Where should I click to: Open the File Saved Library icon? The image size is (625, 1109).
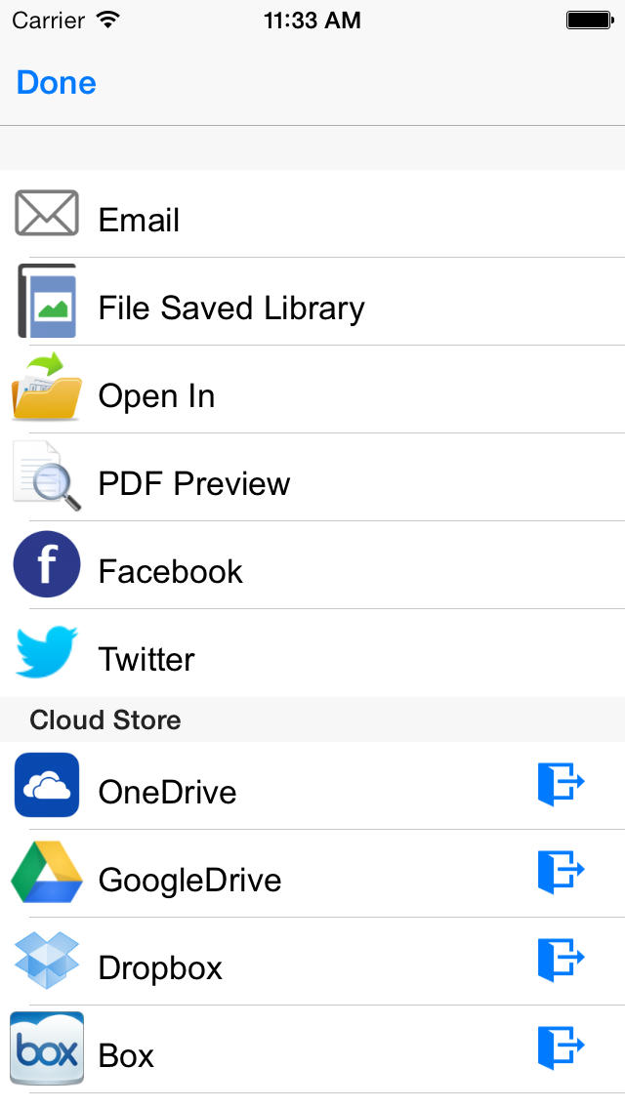(x=47, y=301)
